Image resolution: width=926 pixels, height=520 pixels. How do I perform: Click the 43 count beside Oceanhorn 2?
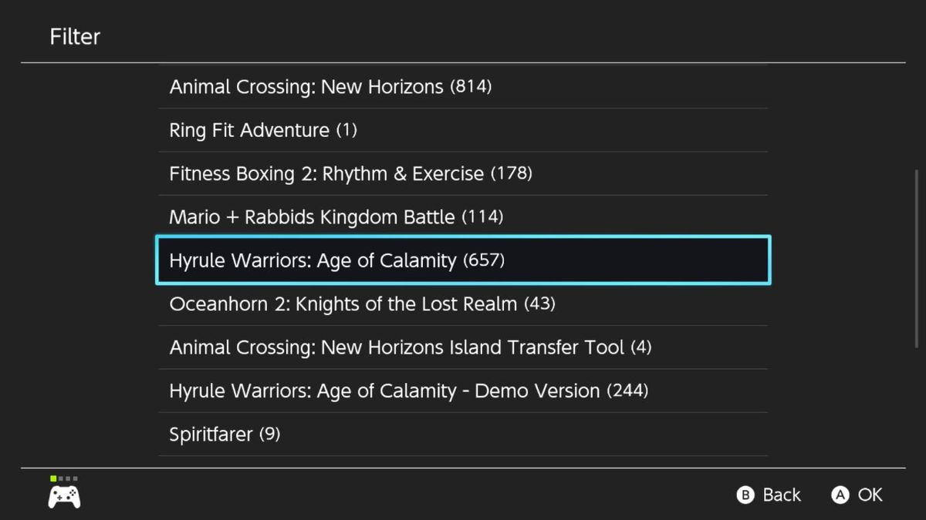(x=539, y=304)
